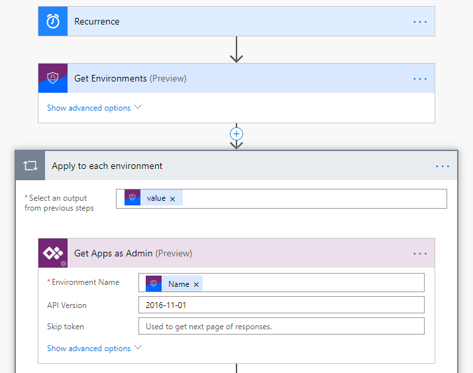
Task: Click the API Version input field
Action: (x=281, y=305)
